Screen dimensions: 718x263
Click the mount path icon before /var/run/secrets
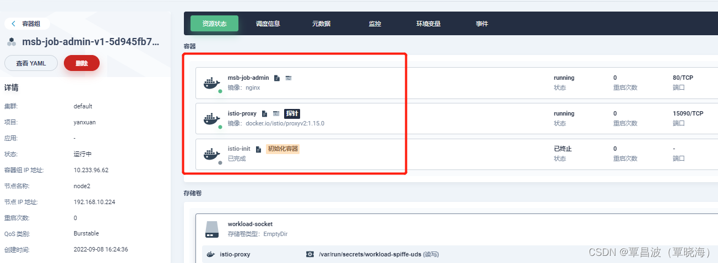point(310,254)
